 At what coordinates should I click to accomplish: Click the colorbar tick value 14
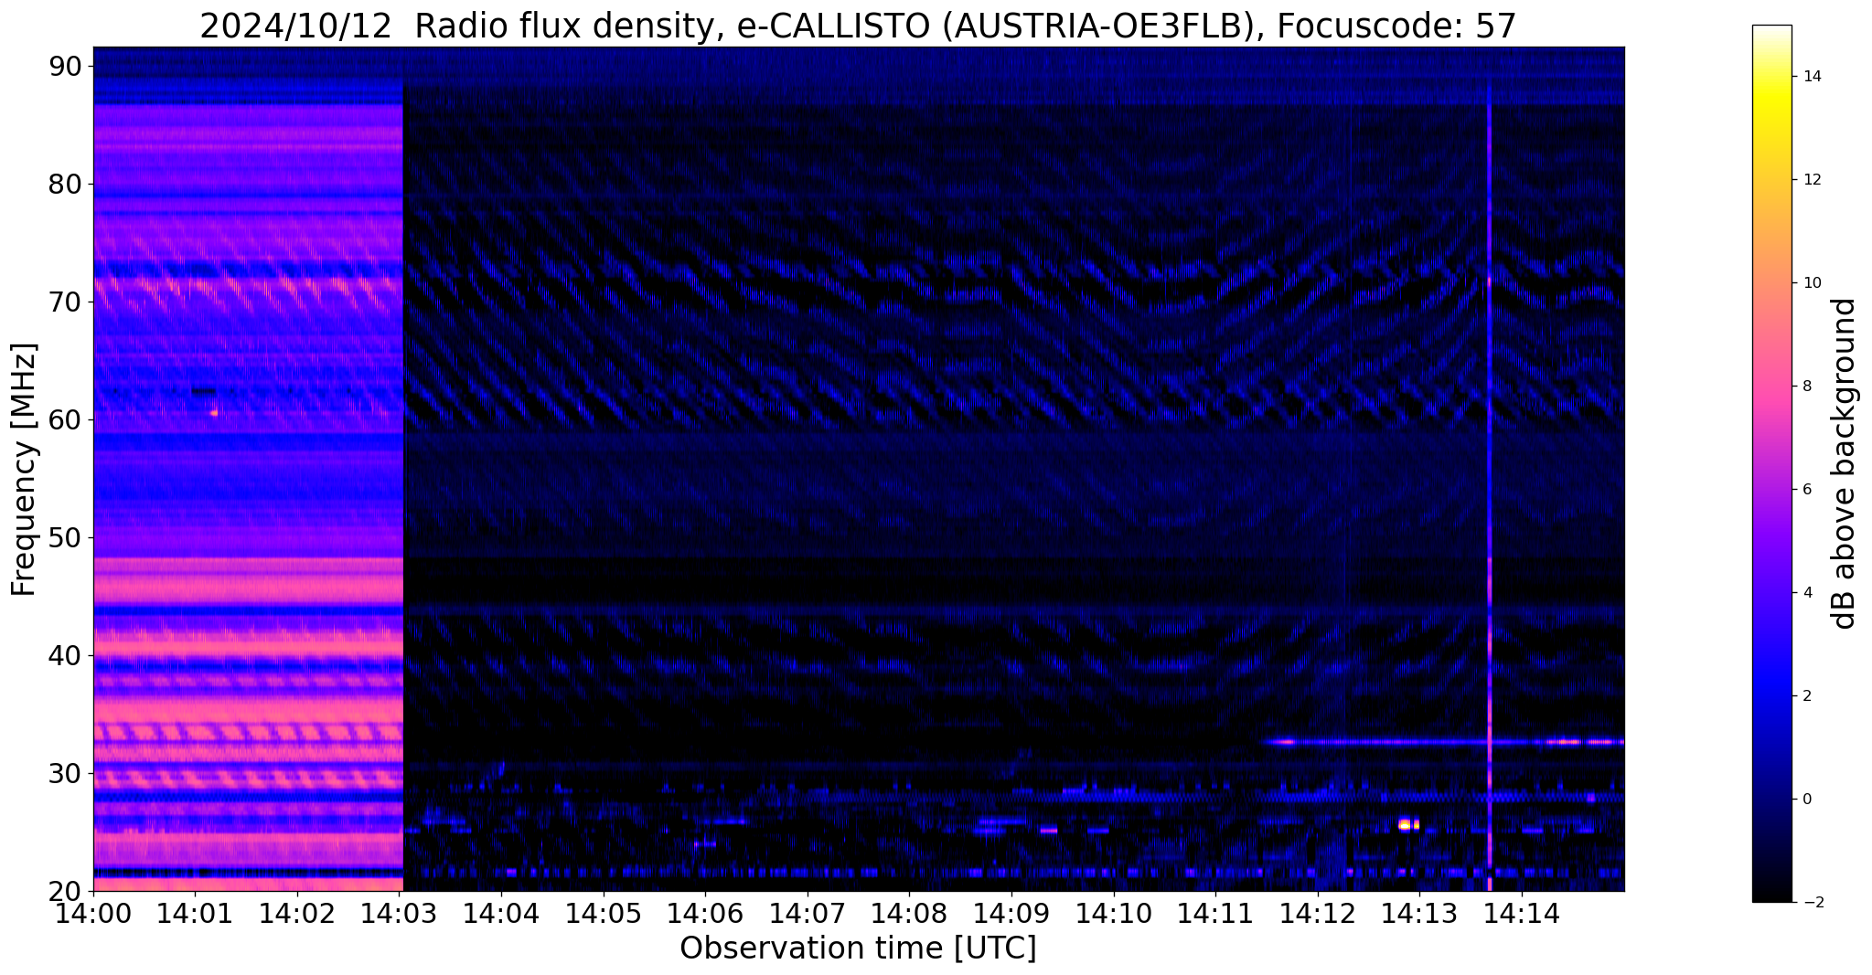1811,77
